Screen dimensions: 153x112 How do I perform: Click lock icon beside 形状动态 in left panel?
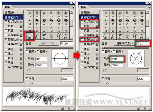click(21, 22)
